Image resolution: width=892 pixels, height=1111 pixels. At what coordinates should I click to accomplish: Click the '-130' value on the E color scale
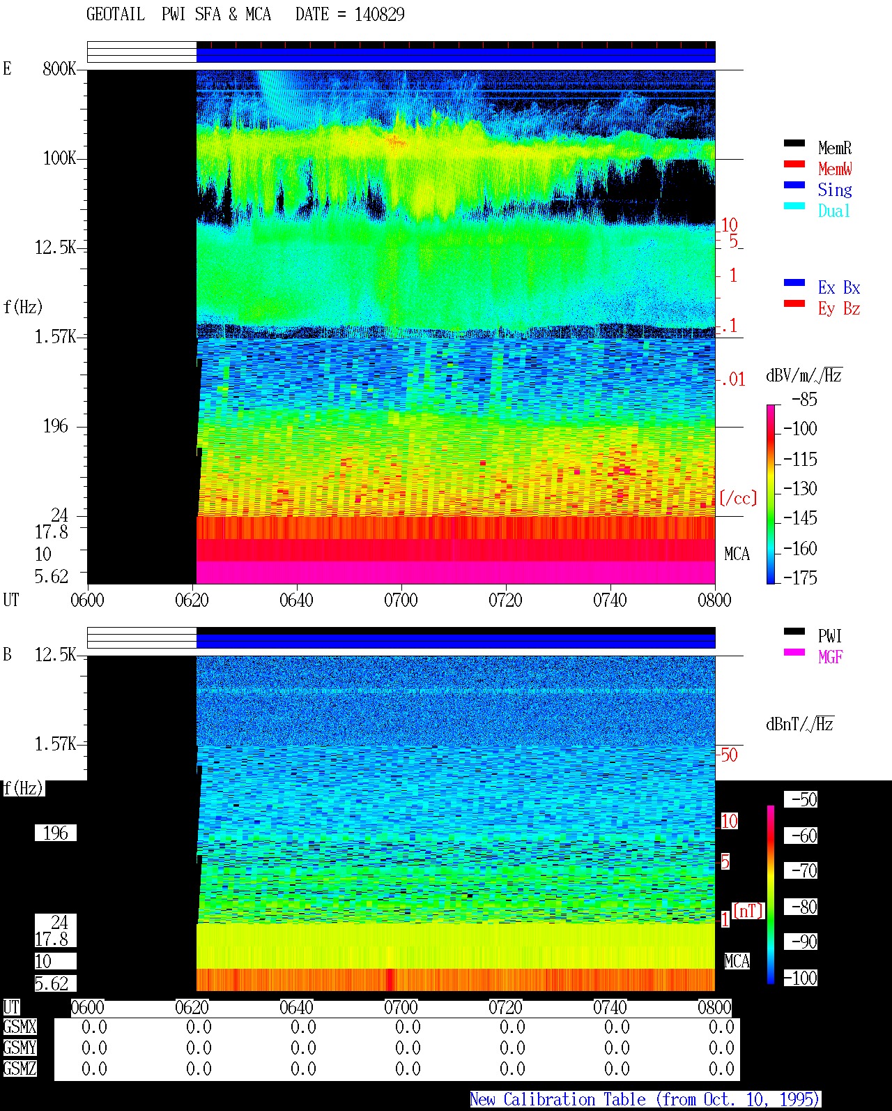coord(800,488)
